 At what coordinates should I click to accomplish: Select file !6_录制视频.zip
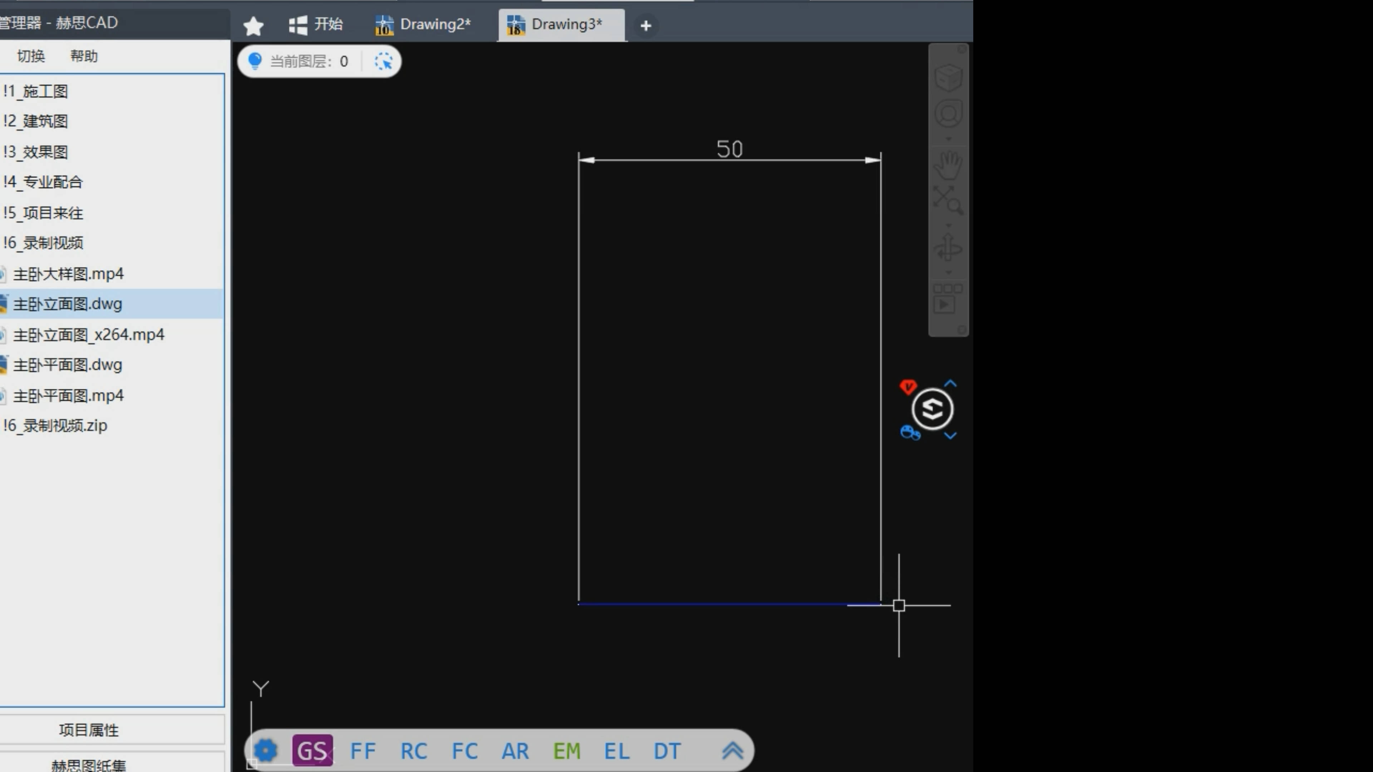point(55,425)
